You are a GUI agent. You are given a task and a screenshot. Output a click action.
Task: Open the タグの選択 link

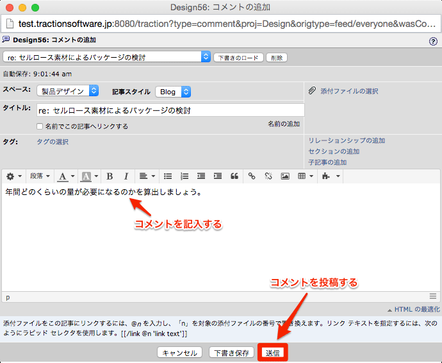[53, 142]
